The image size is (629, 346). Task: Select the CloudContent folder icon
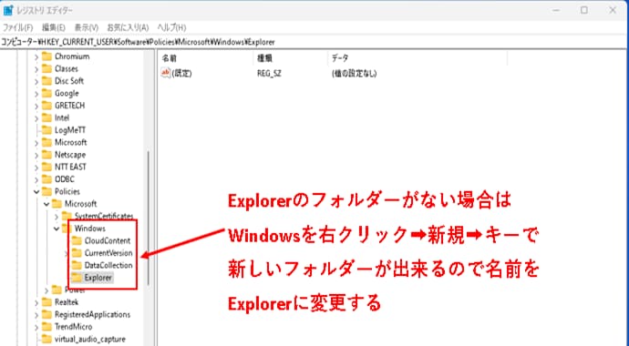77,240
